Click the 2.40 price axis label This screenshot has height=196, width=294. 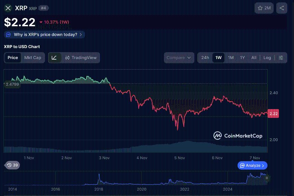click(273, 93)
